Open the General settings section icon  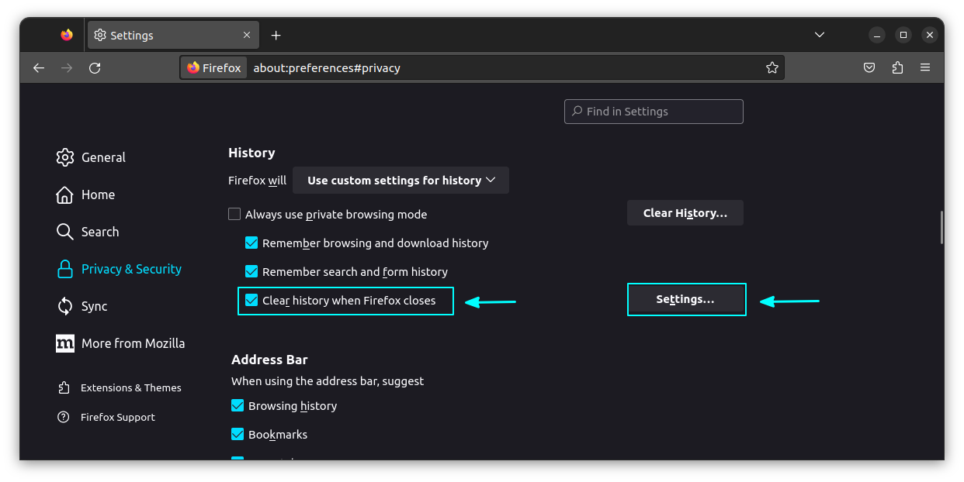[x=65, y=157]
